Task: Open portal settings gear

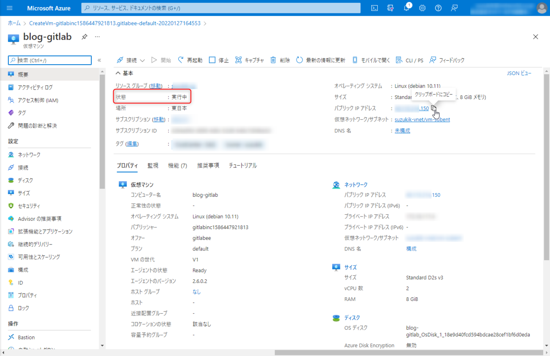Action: pyautogui.click(x=422, y=8)
